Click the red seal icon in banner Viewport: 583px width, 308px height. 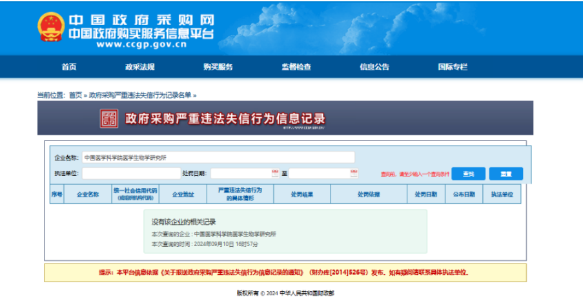(109, 119)
